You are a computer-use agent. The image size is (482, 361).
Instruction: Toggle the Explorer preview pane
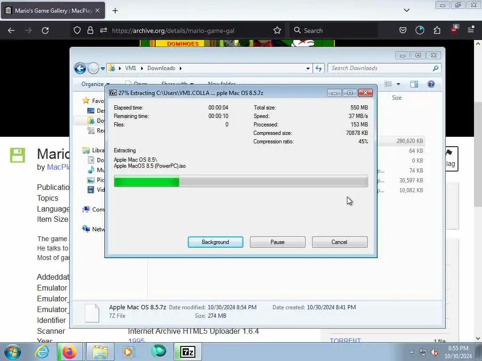pos(414,84)
